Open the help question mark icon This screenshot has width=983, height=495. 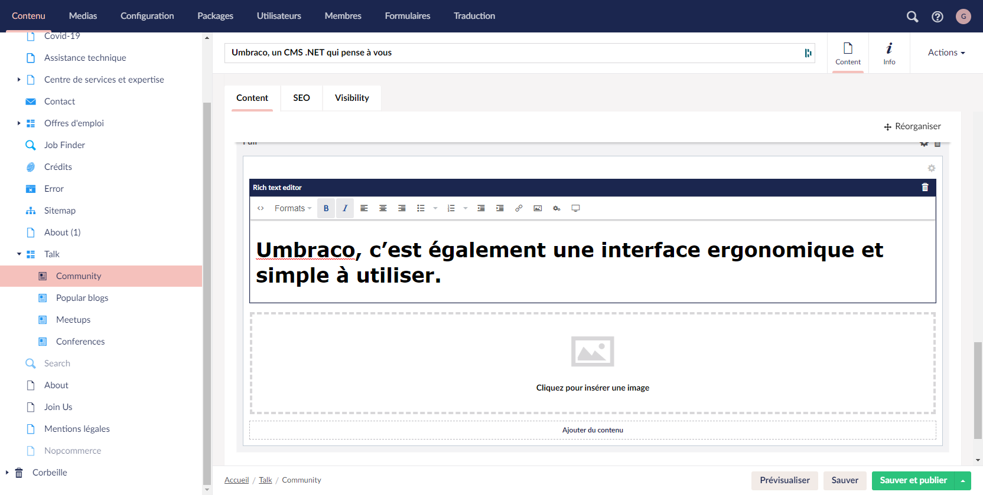(938, 17)
